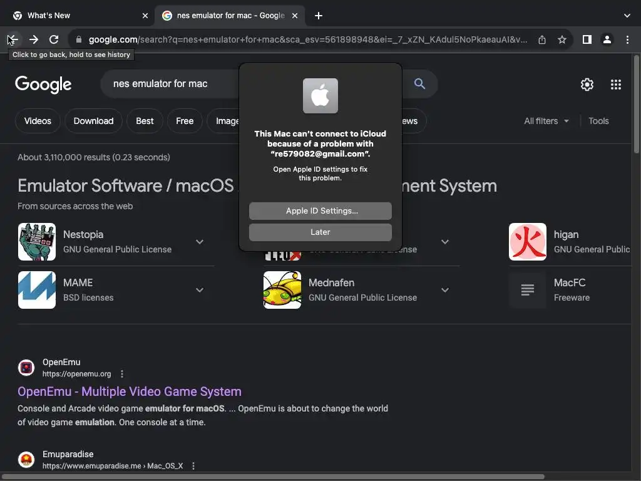Open Google quick settings gear
This screenshot has width=641, height=481.
coord(587,85)
